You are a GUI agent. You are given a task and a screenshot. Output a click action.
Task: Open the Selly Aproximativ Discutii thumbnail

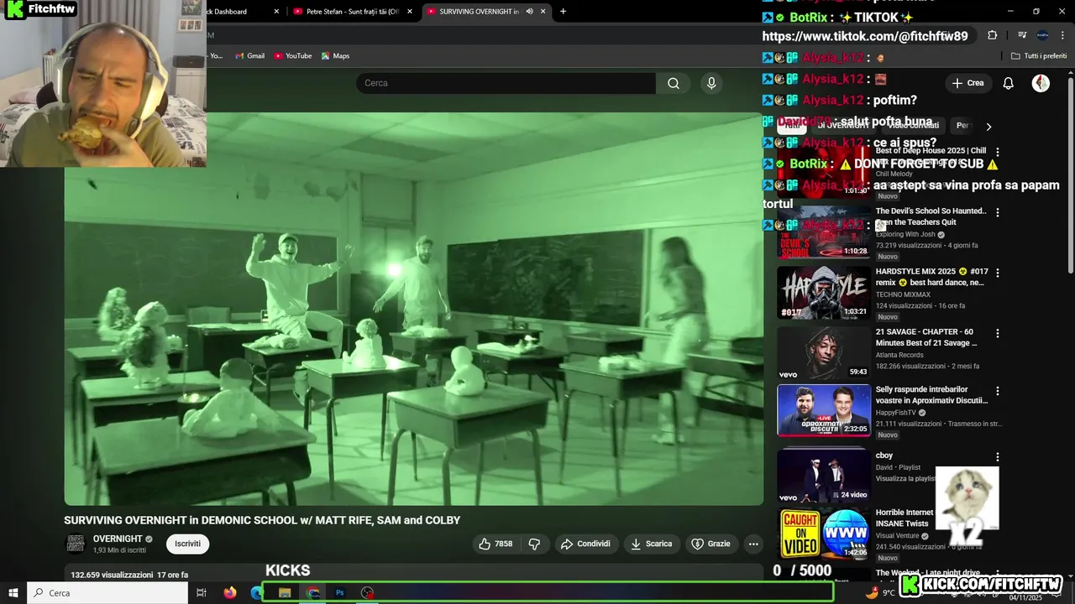(x=824, y=410)
